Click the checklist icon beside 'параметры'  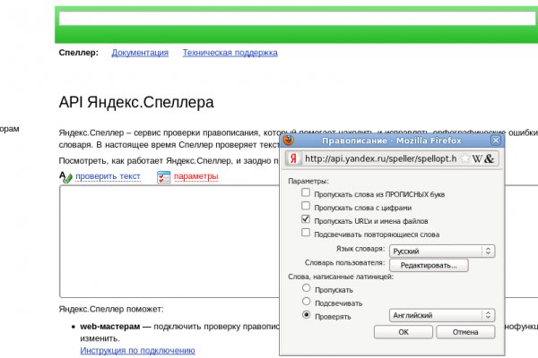(163, 177)
